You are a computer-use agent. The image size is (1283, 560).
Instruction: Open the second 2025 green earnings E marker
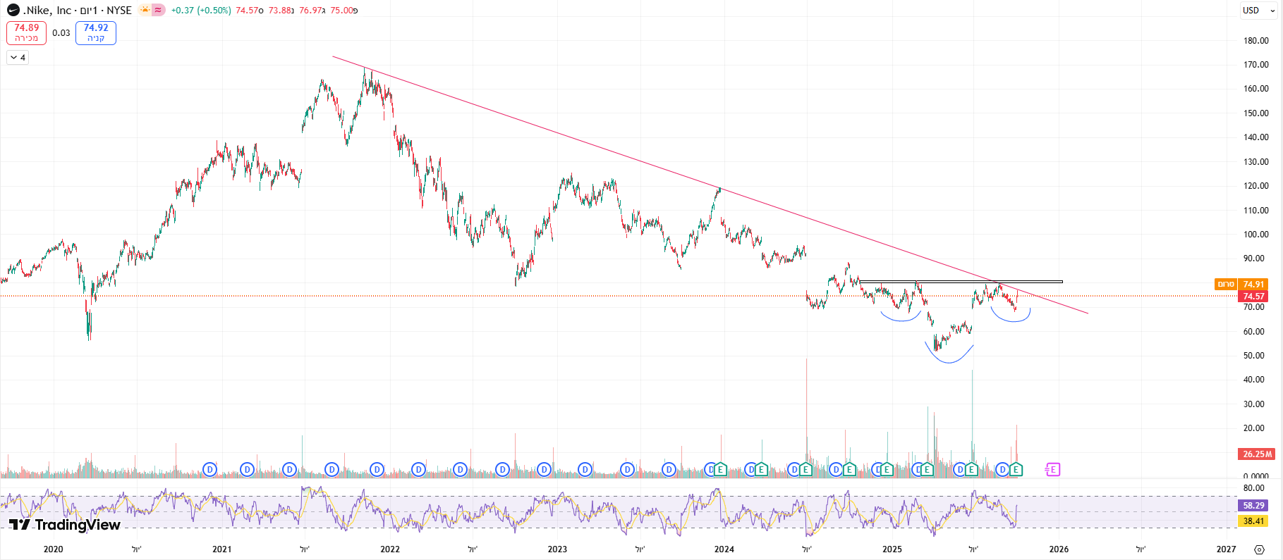pyautogui.click(x=971, y=469)
